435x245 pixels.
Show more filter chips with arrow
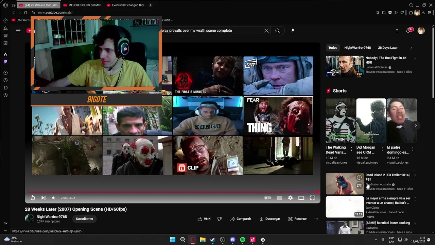click(x=411, y=48)
